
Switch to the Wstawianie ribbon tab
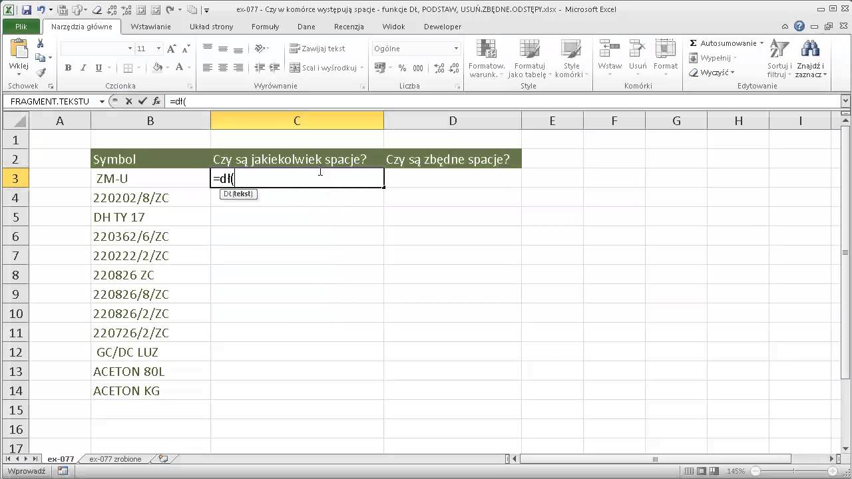150,27
